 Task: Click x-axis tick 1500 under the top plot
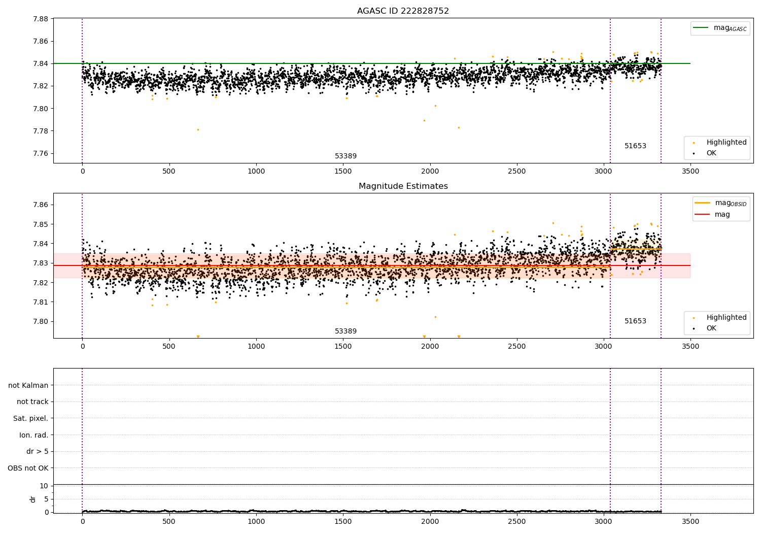pyautogui.click(x=343, y=172)
